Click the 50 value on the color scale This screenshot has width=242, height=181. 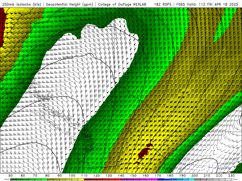(11, 176)
